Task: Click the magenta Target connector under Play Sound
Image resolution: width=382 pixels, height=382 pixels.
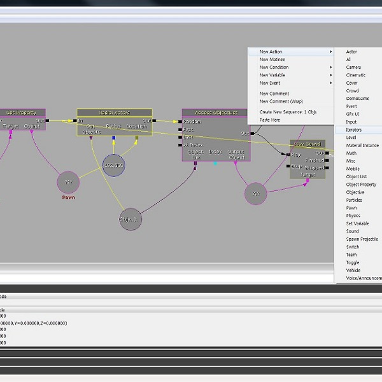Action: tap(307, 181)
